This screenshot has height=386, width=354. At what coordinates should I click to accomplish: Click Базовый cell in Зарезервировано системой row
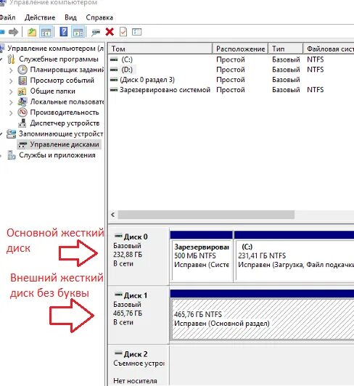(x=286, y=90)
